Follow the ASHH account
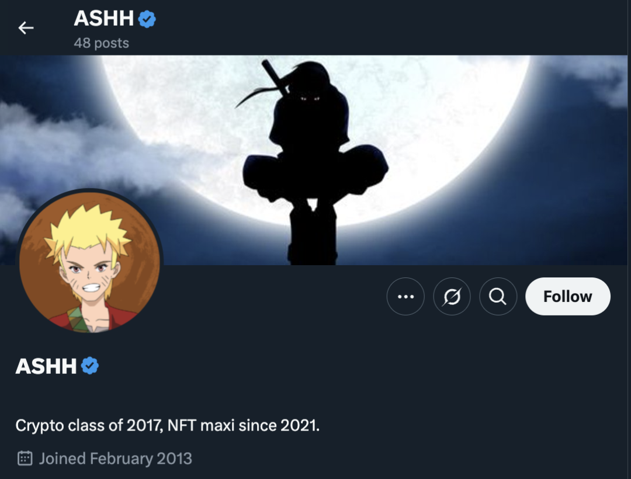 567,296
